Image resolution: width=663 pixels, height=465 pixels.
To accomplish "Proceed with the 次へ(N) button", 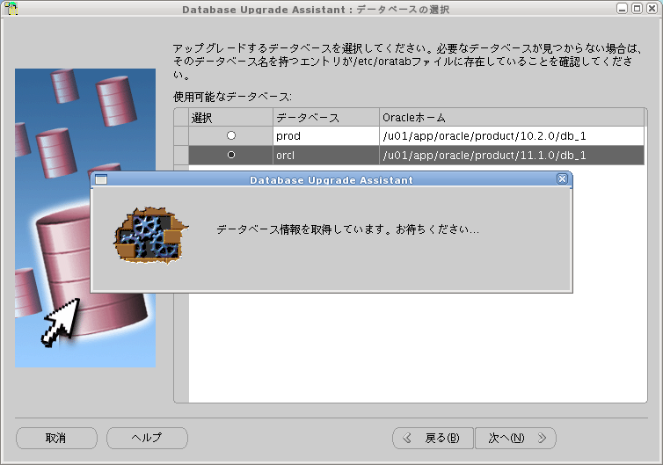I will click(x=515, y=438).
